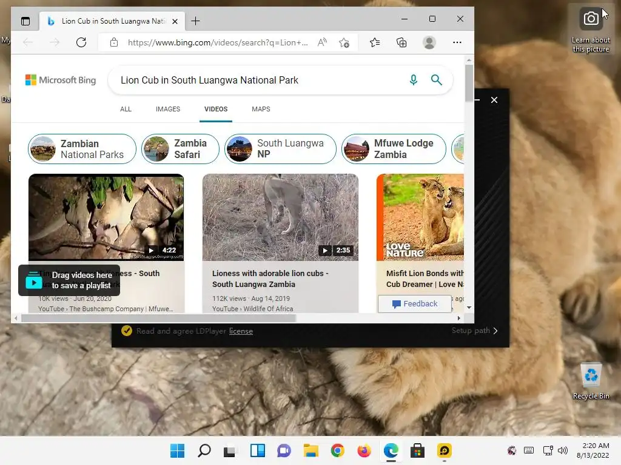
Task: Go back to the previous page
Action: [28, 42]
